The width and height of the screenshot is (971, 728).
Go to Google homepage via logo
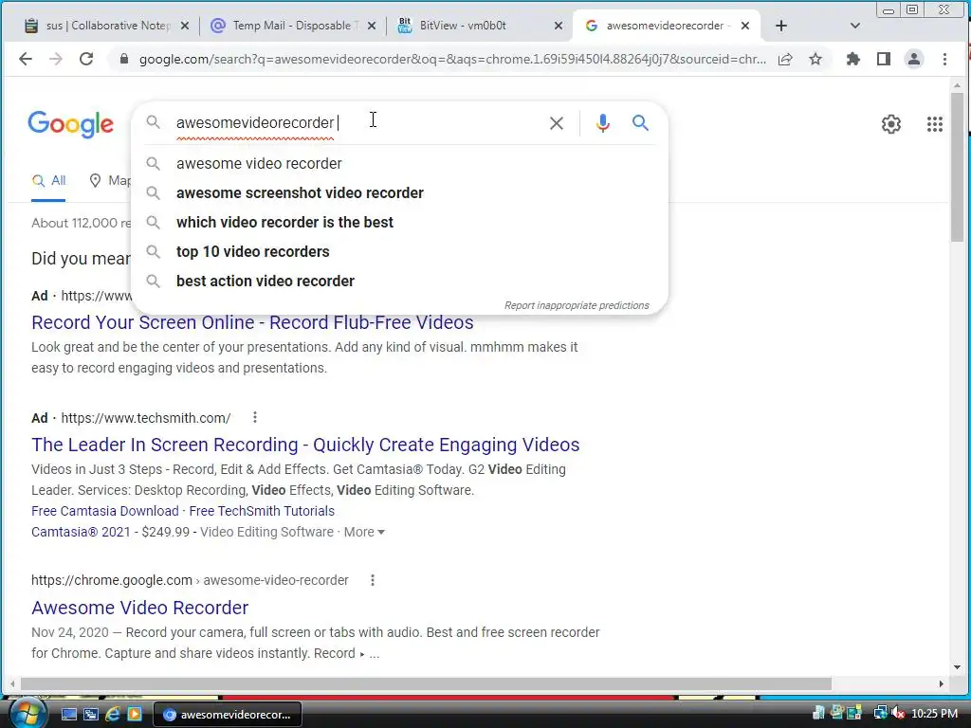coord(70,124)
